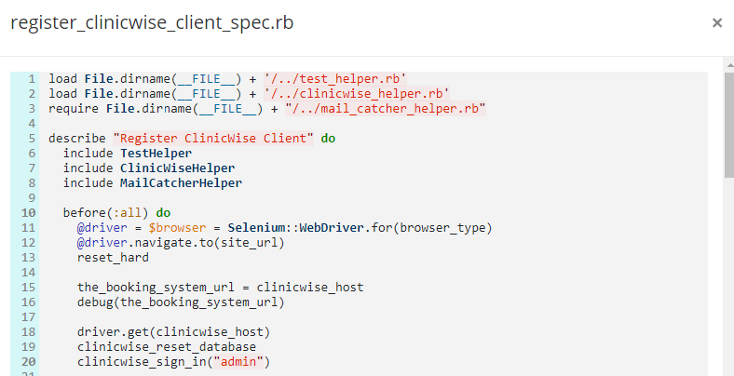Click driver.get(clinicwise_host) on line 18

(173, 332)
